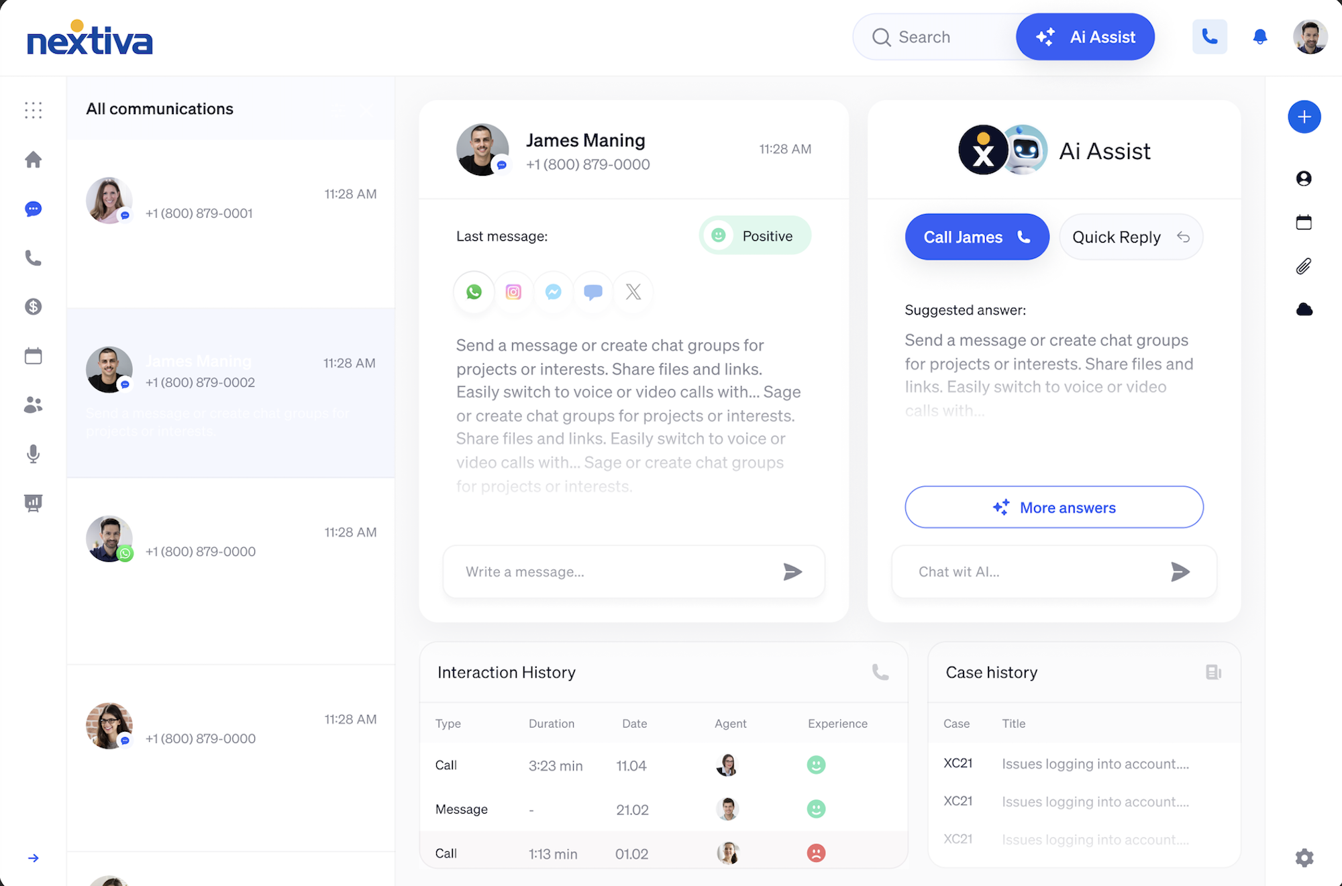Screen dimensions: 1342x886
Task: Select James Maning conversation +1 (800) 879-0002
Action: coord(231,392)
